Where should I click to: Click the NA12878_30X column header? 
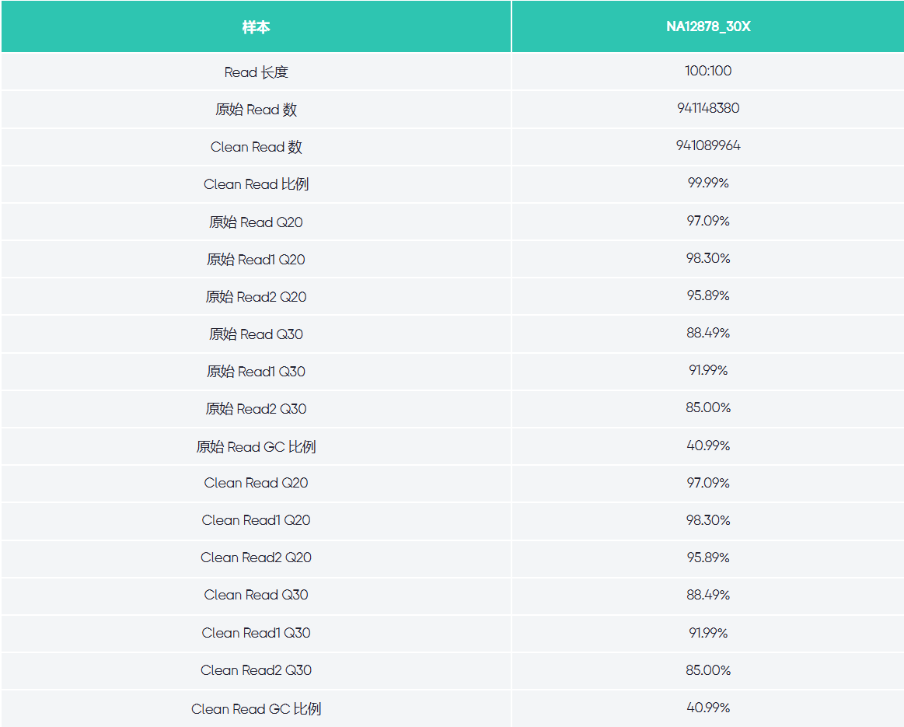click(x=707, y=27)
